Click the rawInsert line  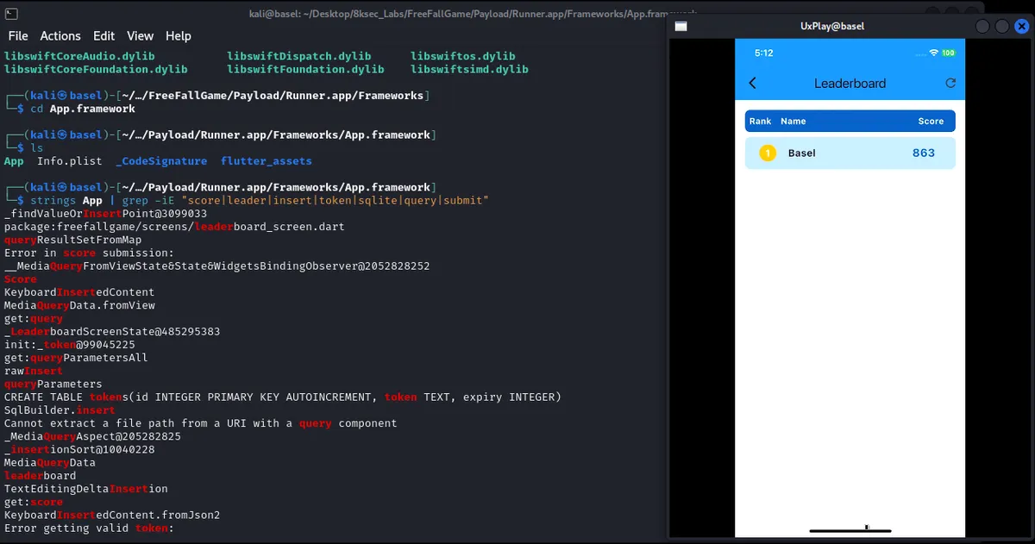point(34,371)
